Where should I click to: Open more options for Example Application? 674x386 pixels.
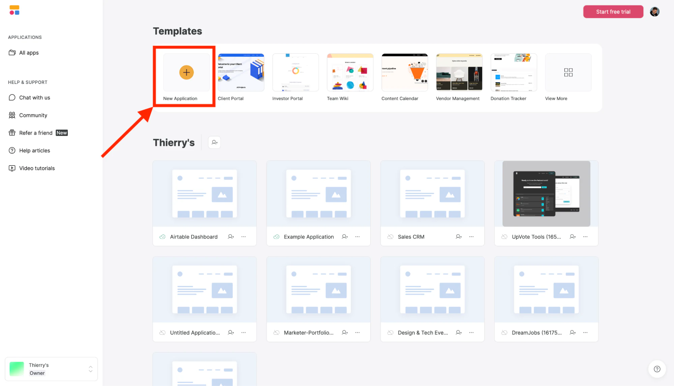[x=357, y=237]
